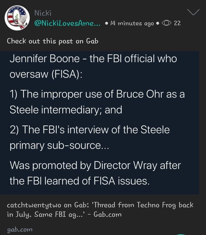Select the view count number 22

click(x=177, y=23)
